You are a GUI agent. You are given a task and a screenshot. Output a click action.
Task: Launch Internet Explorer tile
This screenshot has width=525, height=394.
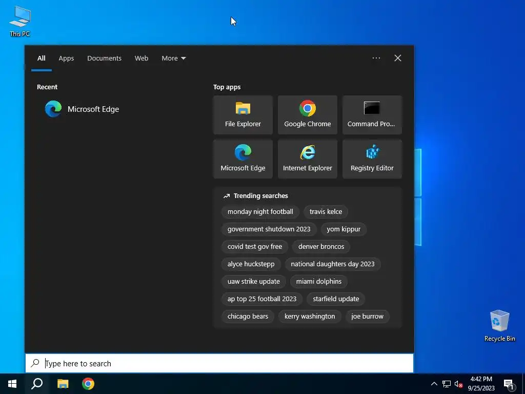click(x=308, y=159)
